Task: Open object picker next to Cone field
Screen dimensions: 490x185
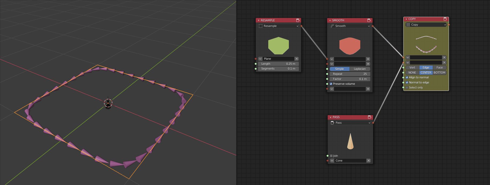Action: 332,160
